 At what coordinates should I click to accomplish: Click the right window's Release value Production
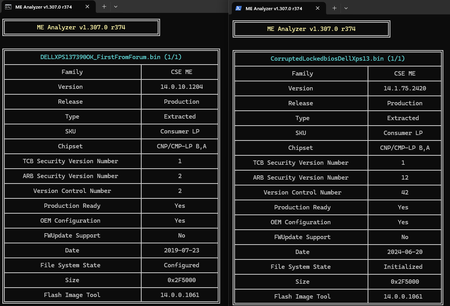[404, 103]
